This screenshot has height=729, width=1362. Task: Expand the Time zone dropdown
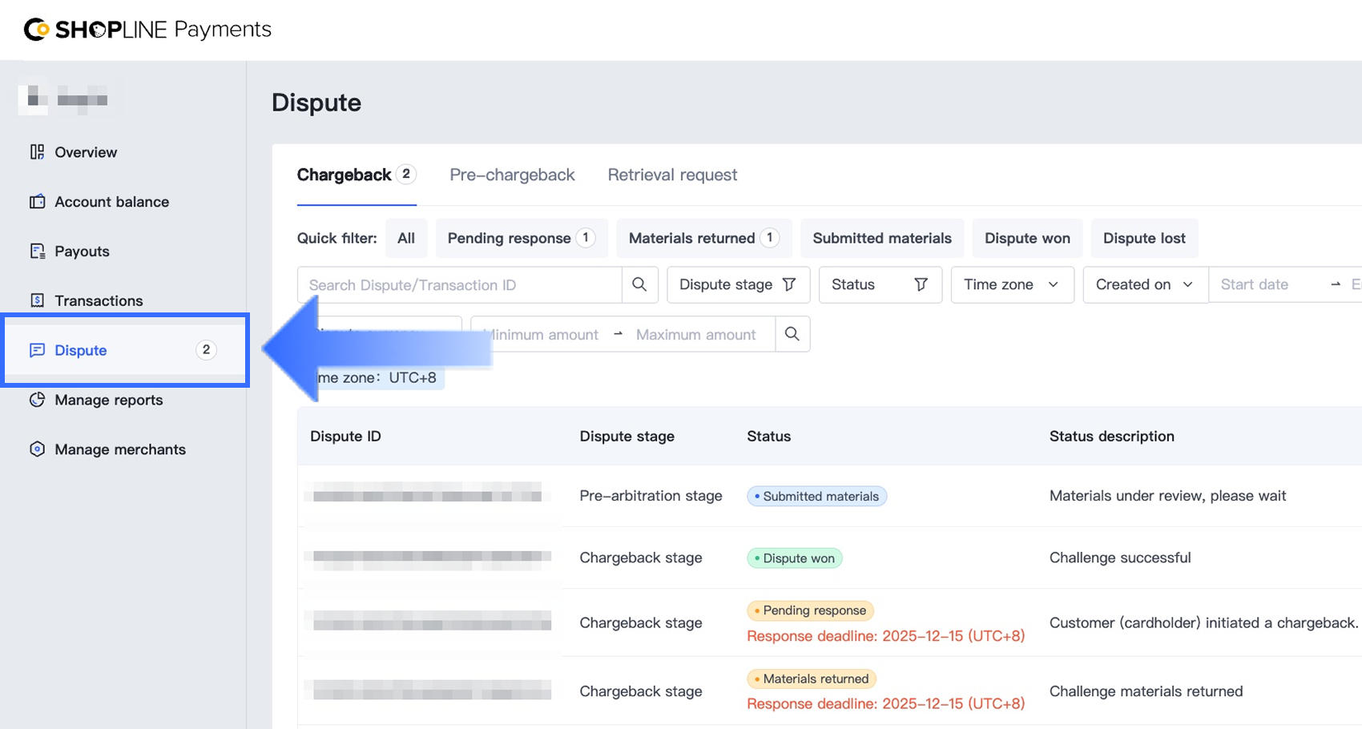pyautogui.click(x=1011, y=284)
